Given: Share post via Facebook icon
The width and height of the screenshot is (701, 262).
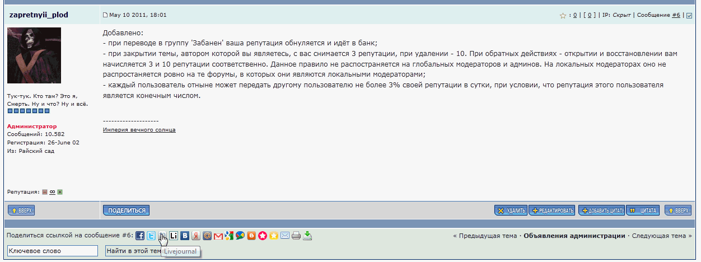Looking at the screenshot, I should (140, 236).
